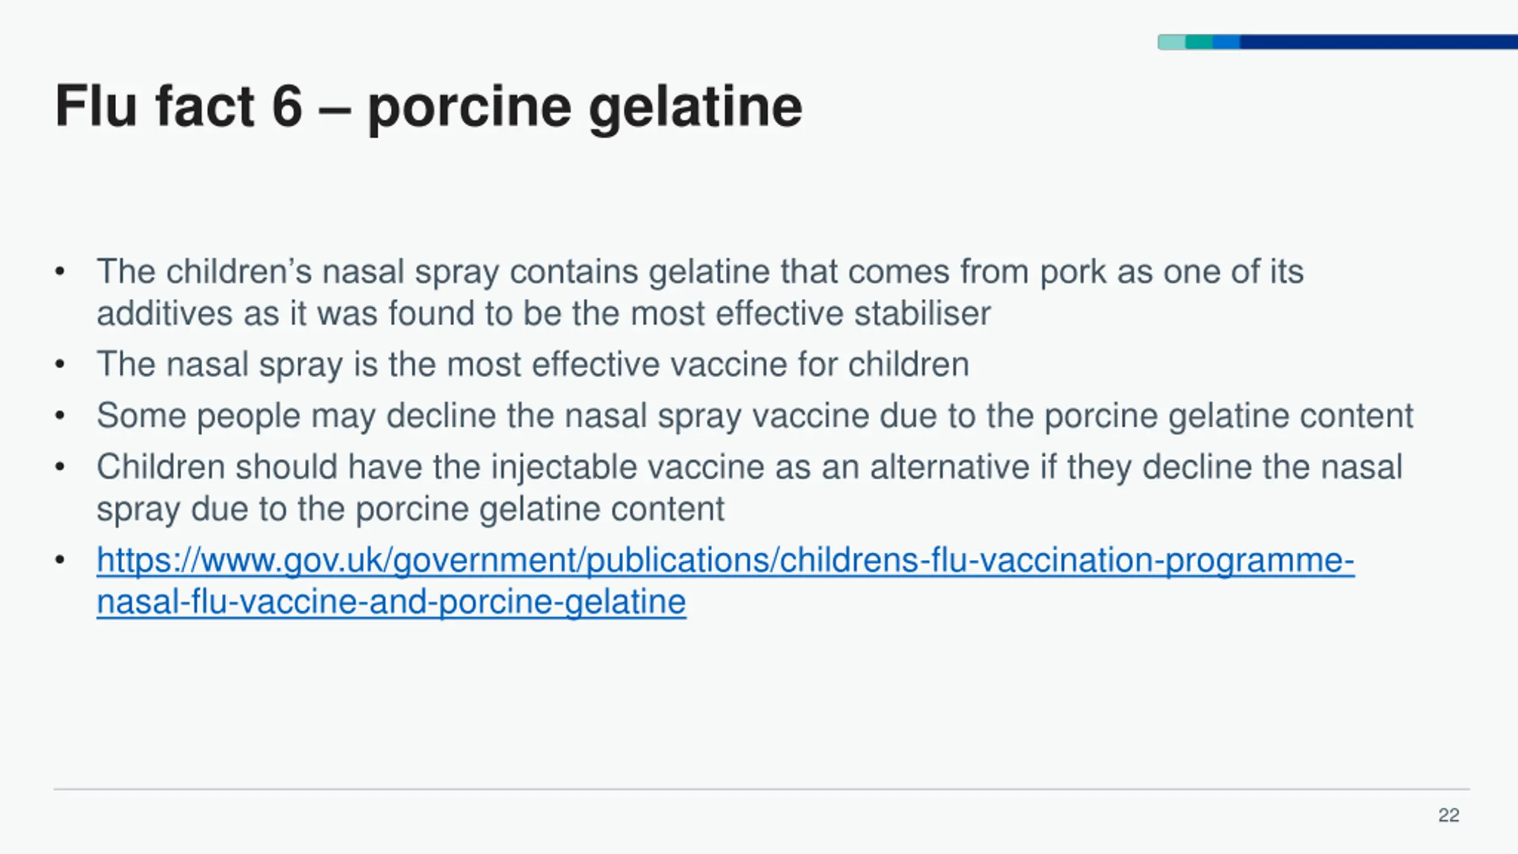Click the bullet 'The nasal spray is the most effective vaccine'
Image resolution: width=1518 pixels, height=854 pixels.
tap(532, 364)
